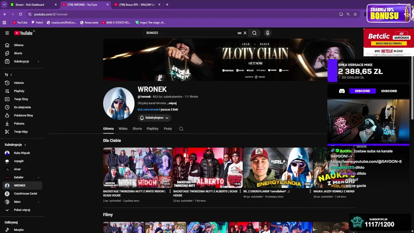Clear the BUNGEE search text
Screen dimensions: 414x233
coord(245,33)
